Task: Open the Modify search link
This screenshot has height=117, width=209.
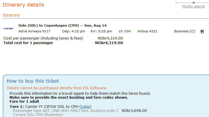Action: point(193,6)
